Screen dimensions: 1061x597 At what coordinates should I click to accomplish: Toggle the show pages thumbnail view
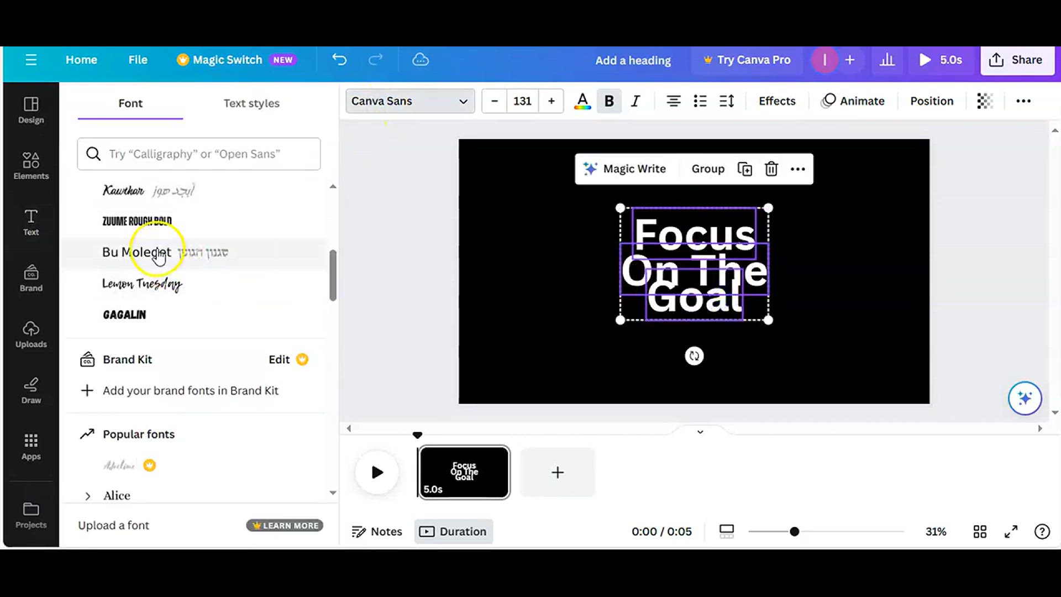727,532
